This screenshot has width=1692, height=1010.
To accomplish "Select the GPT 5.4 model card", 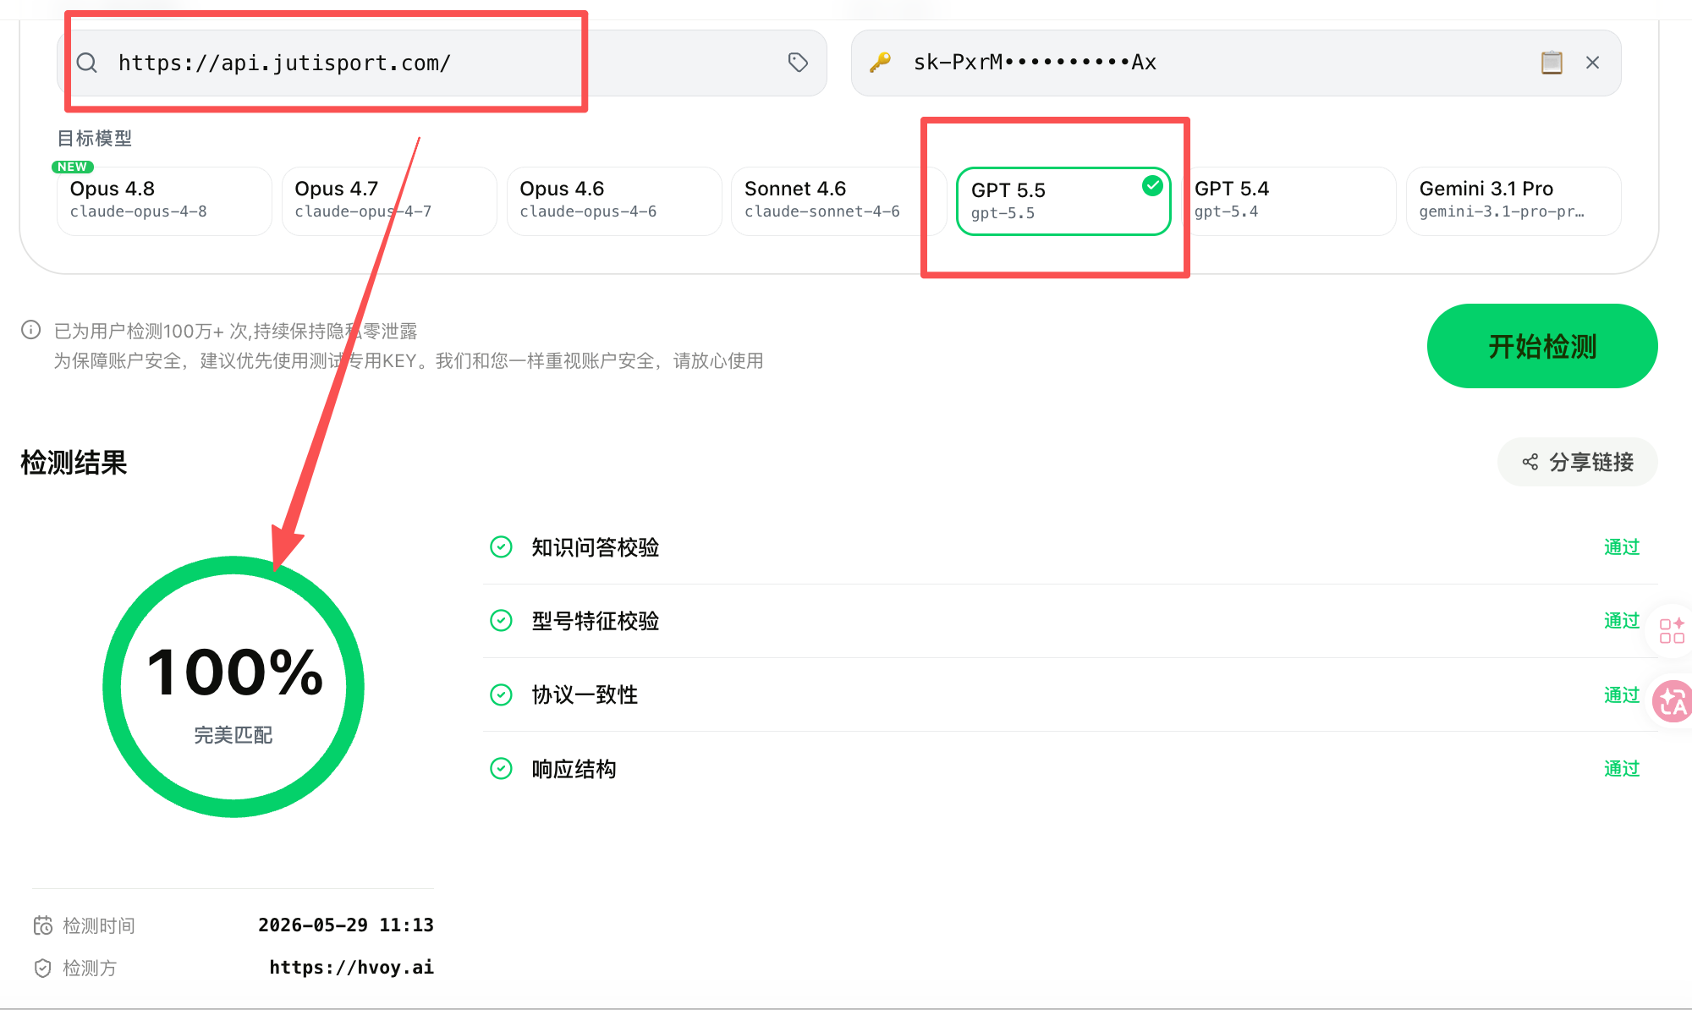I will [1288, 200].
